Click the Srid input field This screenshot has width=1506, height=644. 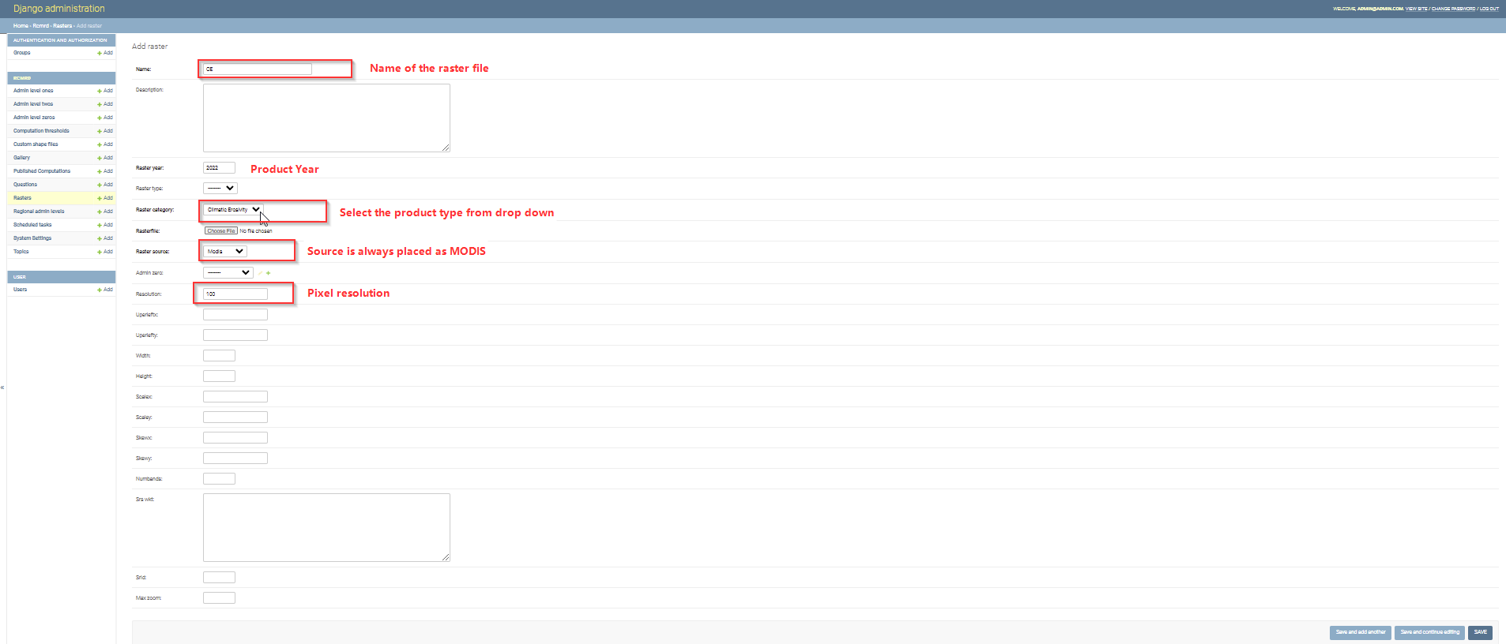coord(219,578)
